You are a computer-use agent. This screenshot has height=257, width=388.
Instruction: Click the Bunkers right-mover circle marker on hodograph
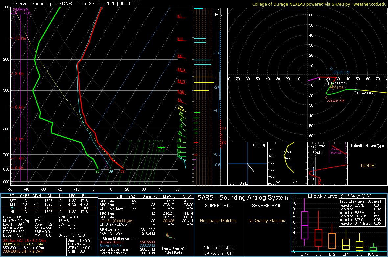327,98
